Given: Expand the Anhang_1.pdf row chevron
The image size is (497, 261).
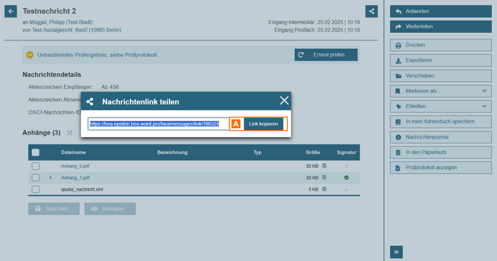Looking at the screenshot, I should point(51,178).
